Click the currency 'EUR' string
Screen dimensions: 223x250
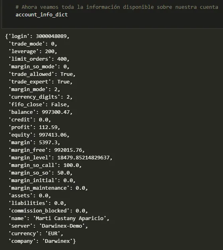(x=53, y=234)
